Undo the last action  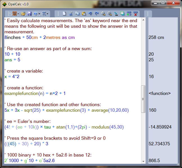click(x=90, y=14)
